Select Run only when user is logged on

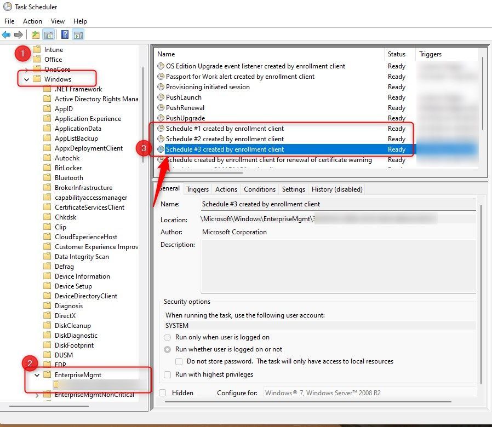click(x=168, y=337)
